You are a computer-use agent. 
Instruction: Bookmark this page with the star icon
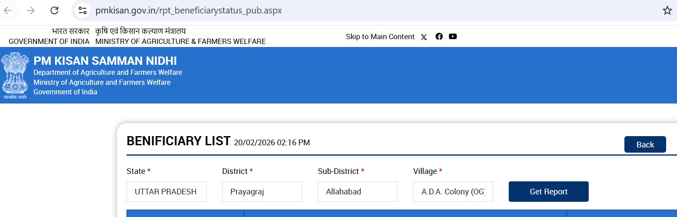pyautogui.click(x=667, y=10)
